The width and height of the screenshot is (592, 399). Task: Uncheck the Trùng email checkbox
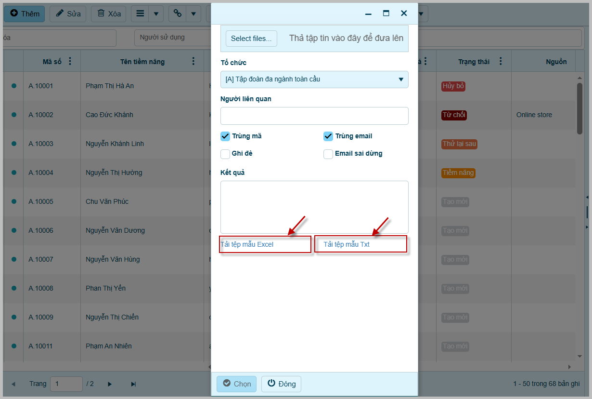[328, 136]
